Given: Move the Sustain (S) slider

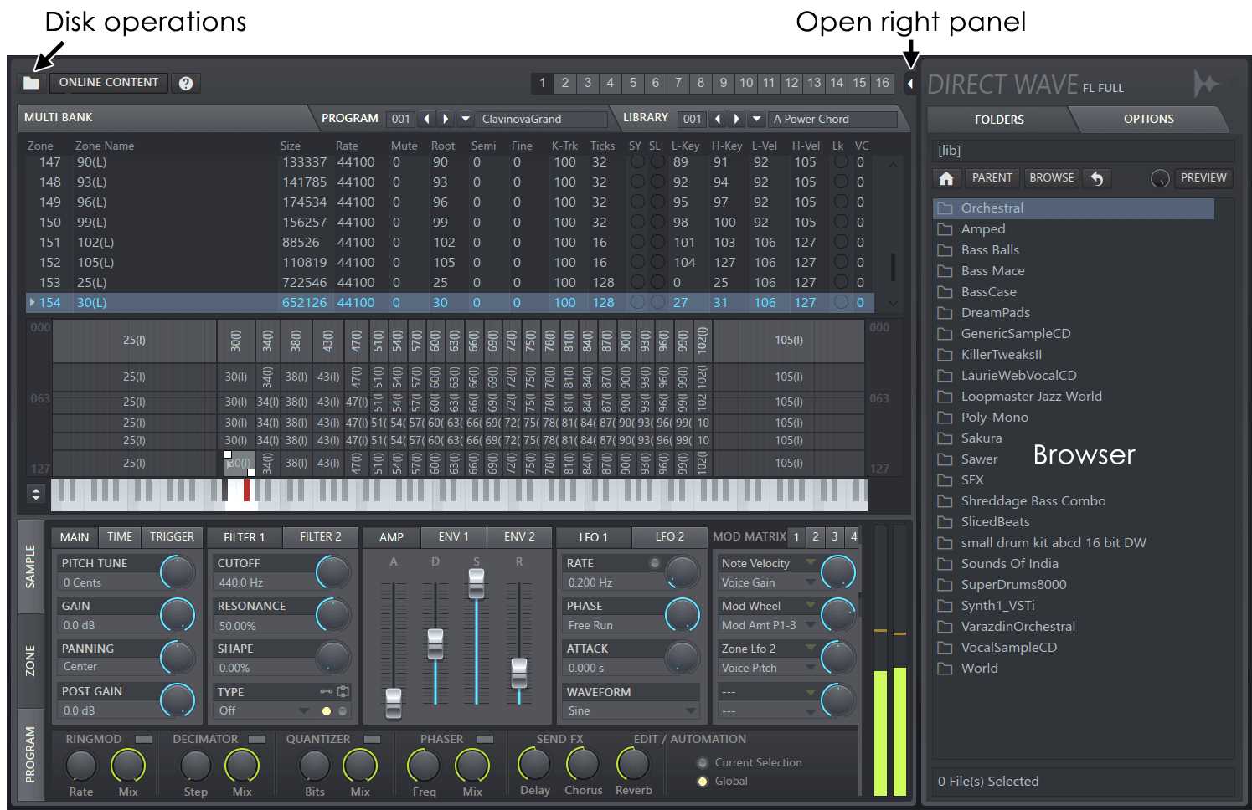Looking at the screenshot, I should [477, 583].
